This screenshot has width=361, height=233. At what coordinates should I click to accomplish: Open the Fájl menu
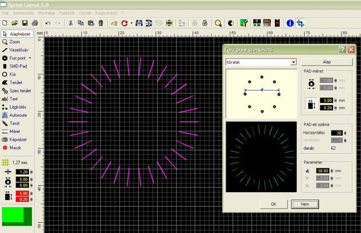pyautogui.click(x=5, y=13)
